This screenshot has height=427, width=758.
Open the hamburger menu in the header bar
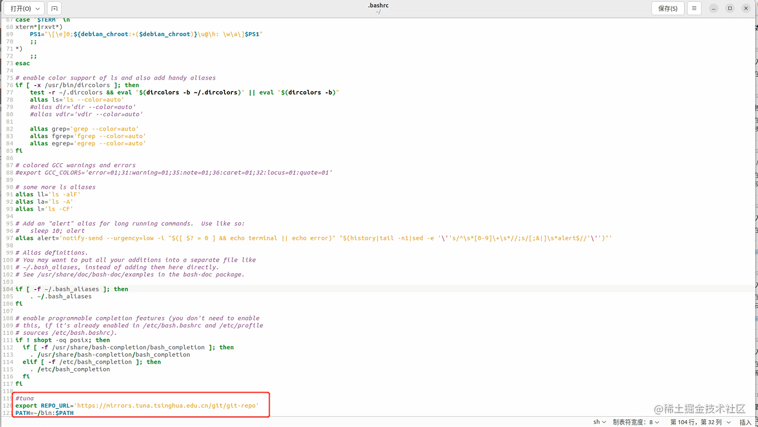coord(694,9)
